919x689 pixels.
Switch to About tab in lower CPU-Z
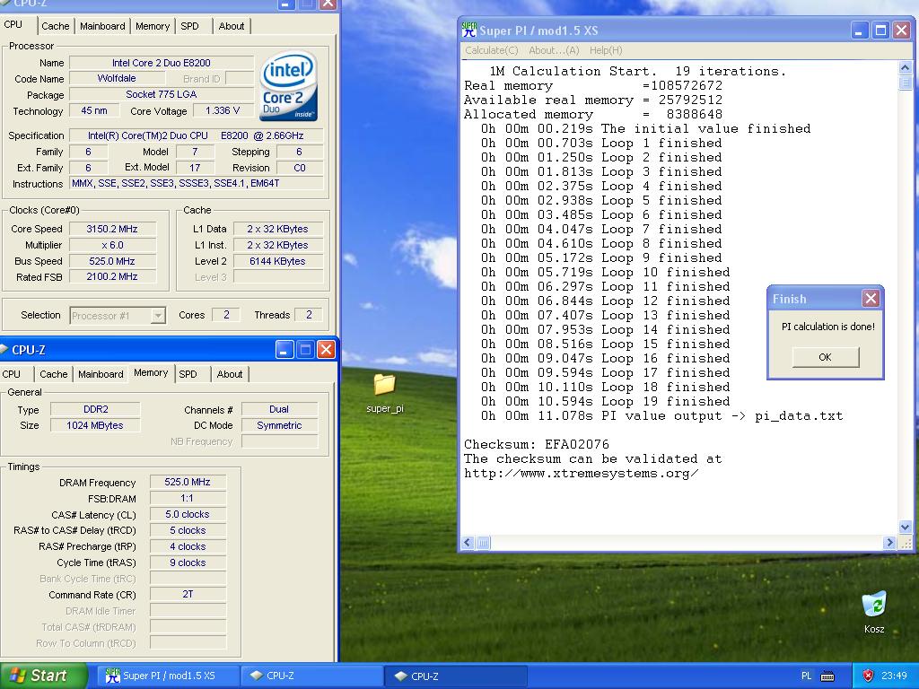tap(230, 374)
